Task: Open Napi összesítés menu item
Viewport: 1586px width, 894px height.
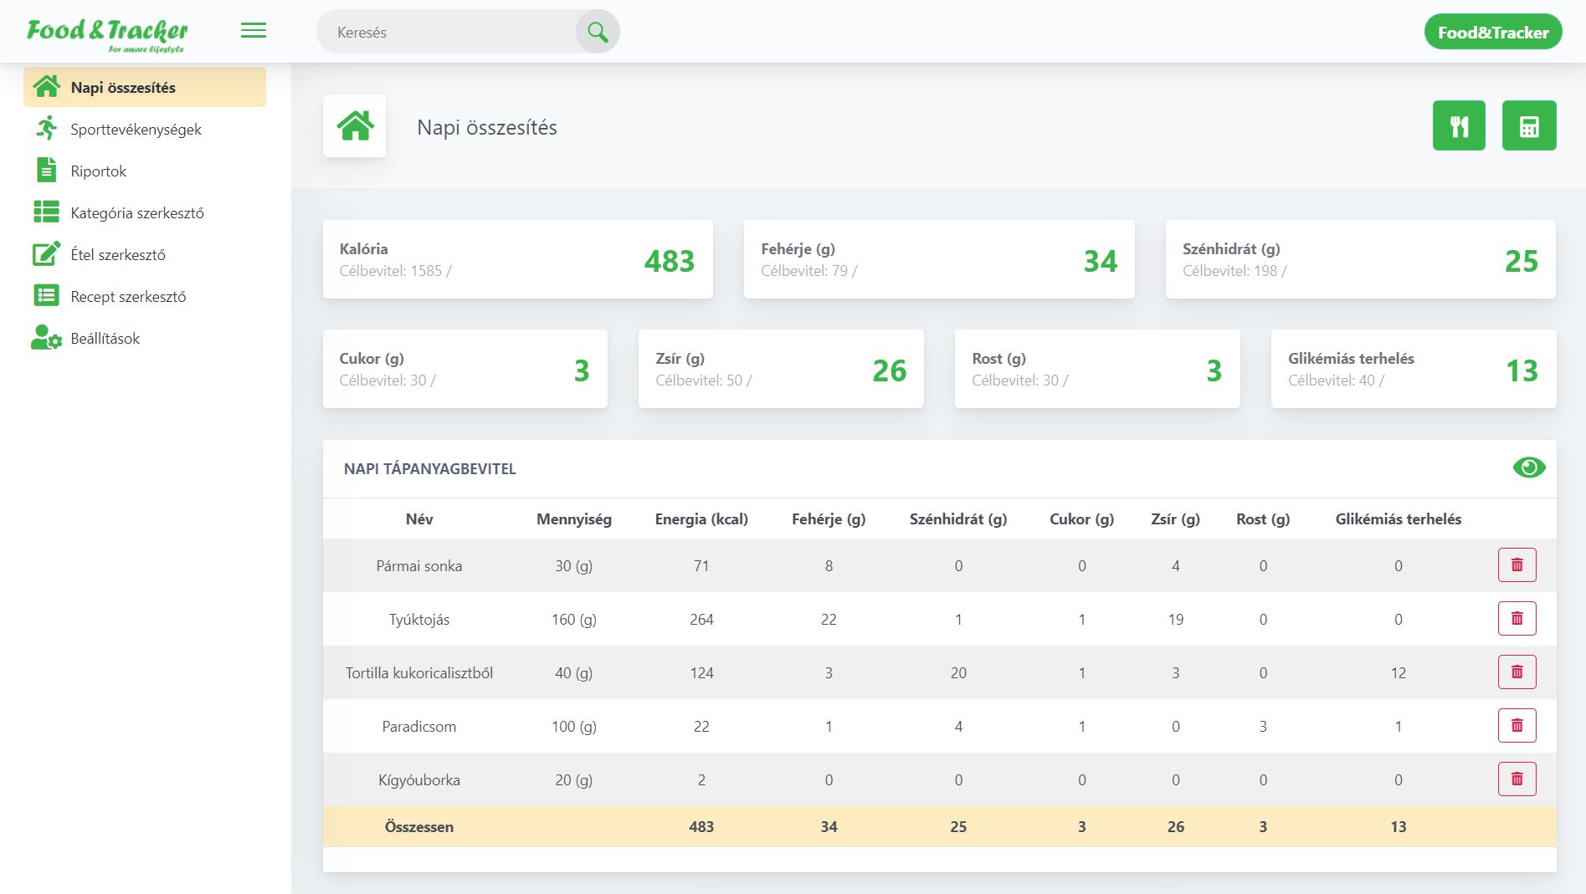Action: point(145,87)
